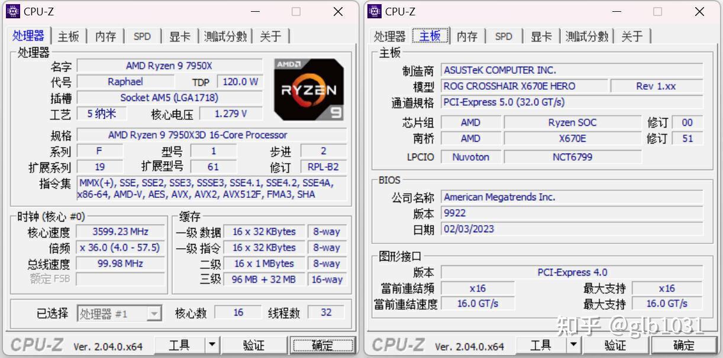Click the 验证 button in right window
Image resolution: width=723 pixels, height=358 pixels.
coord(616,344)
